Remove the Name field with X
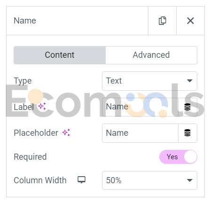The height and width of the screenshot is (202, 210). (x=190, y=21)
